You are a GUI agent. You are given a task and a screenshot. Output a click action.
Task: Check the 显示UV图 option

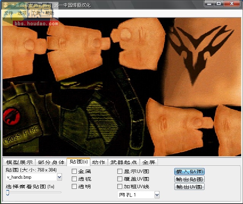[x=120, y=171]
